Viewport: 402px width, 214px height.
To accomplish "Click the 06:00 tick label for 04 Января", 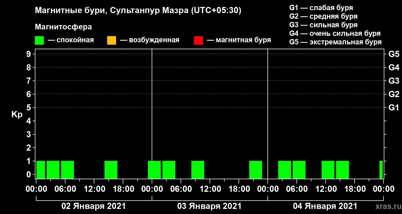I will click(297, 189).
